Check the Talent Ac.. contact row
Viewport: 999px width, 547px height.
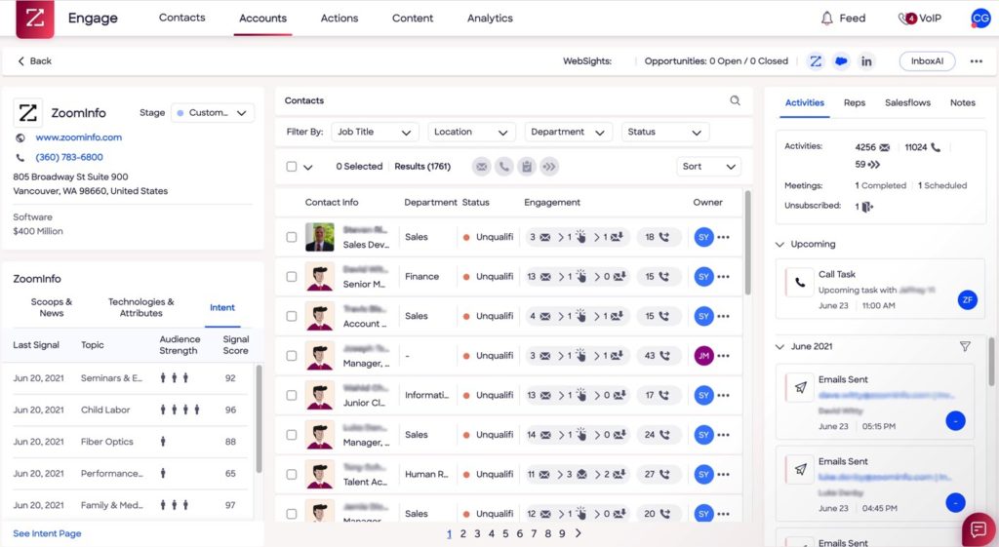tap(291, 475)
